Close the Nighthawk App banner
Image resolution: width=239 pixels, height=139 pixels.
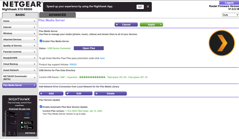click(148, 6)
